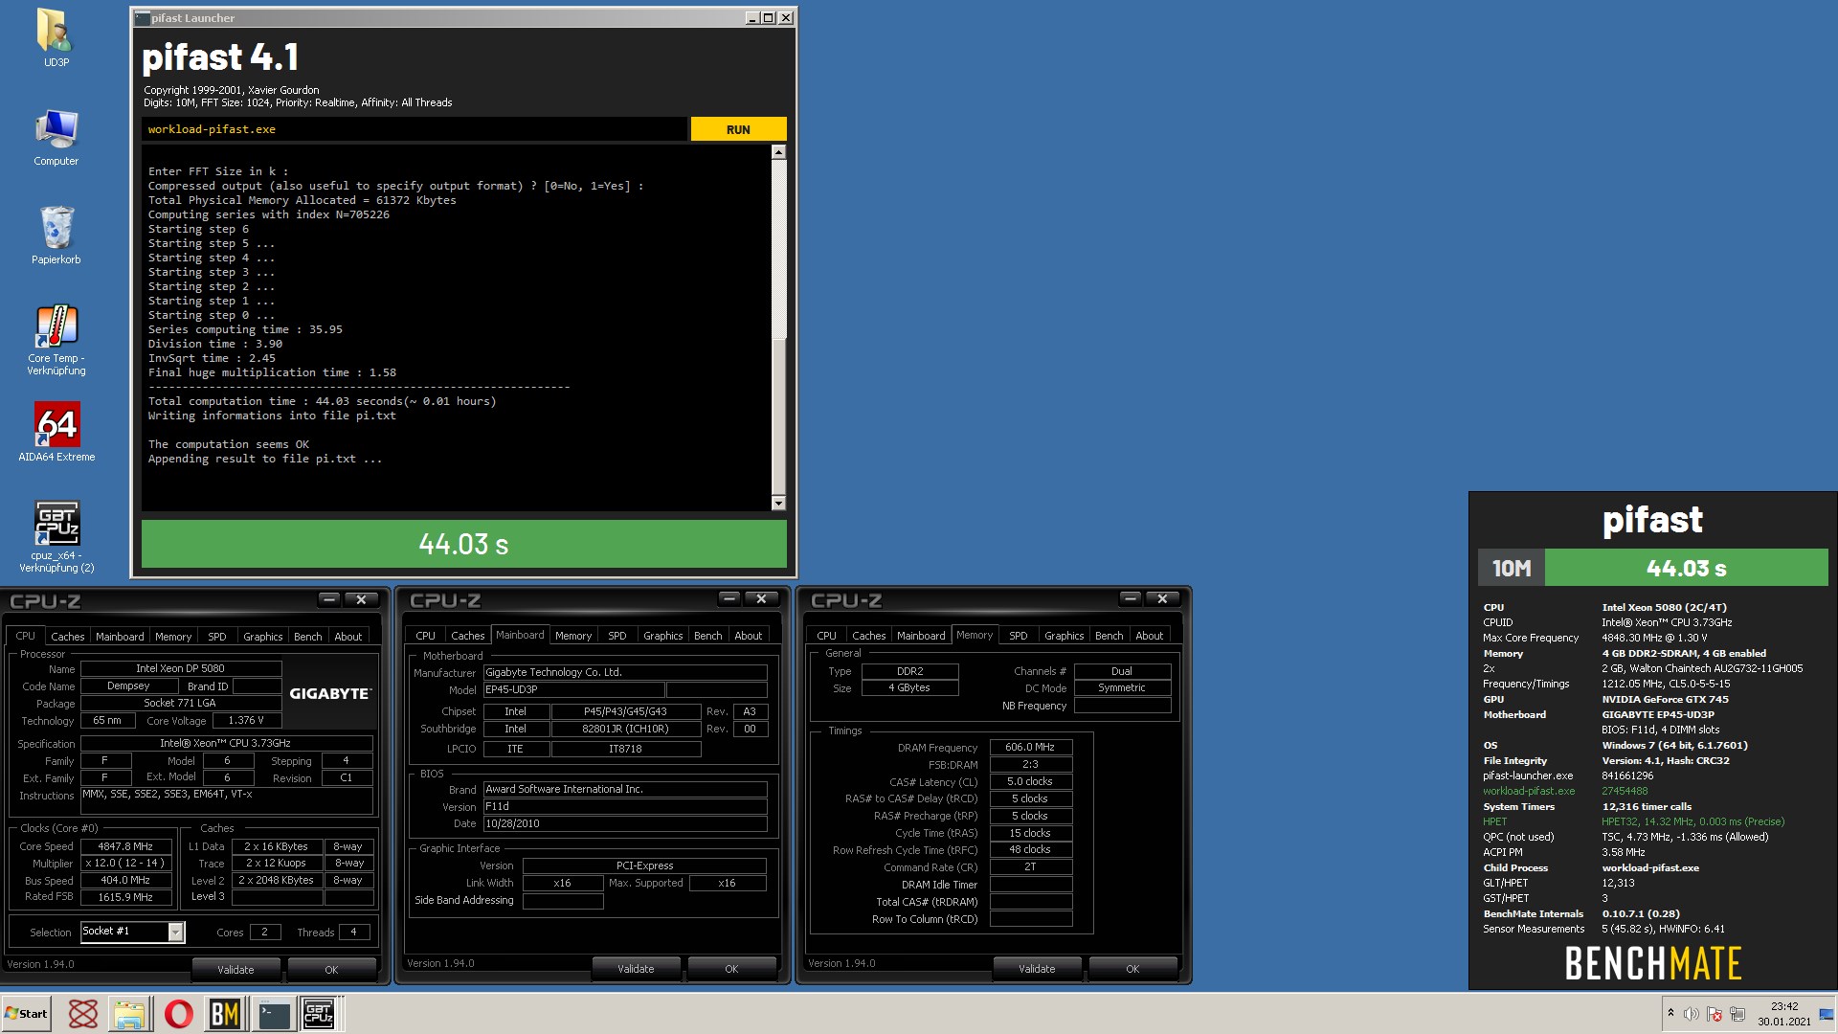Close the first CPU-Z window

tap(361, 599)
